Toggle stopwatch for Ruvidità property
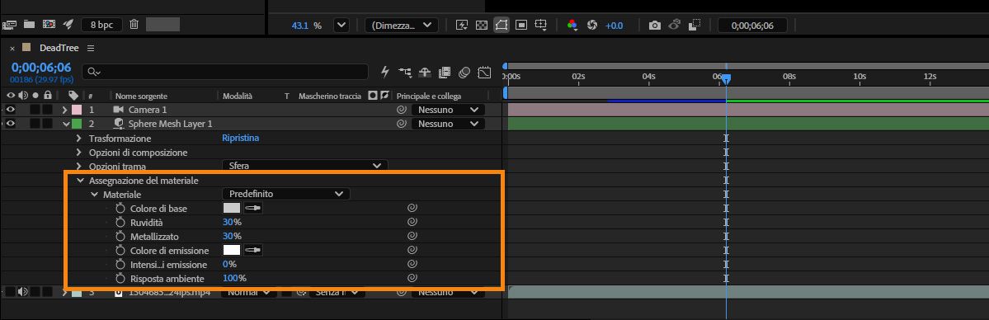Viewport: 989px width, 320px height. coord(120,222)
